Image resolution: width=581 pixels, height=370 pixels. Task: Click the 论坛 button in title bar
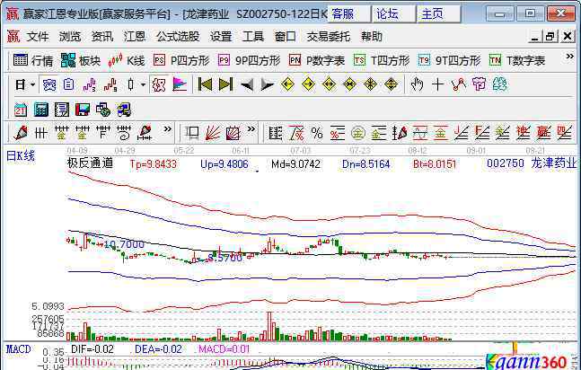[393, 14]
